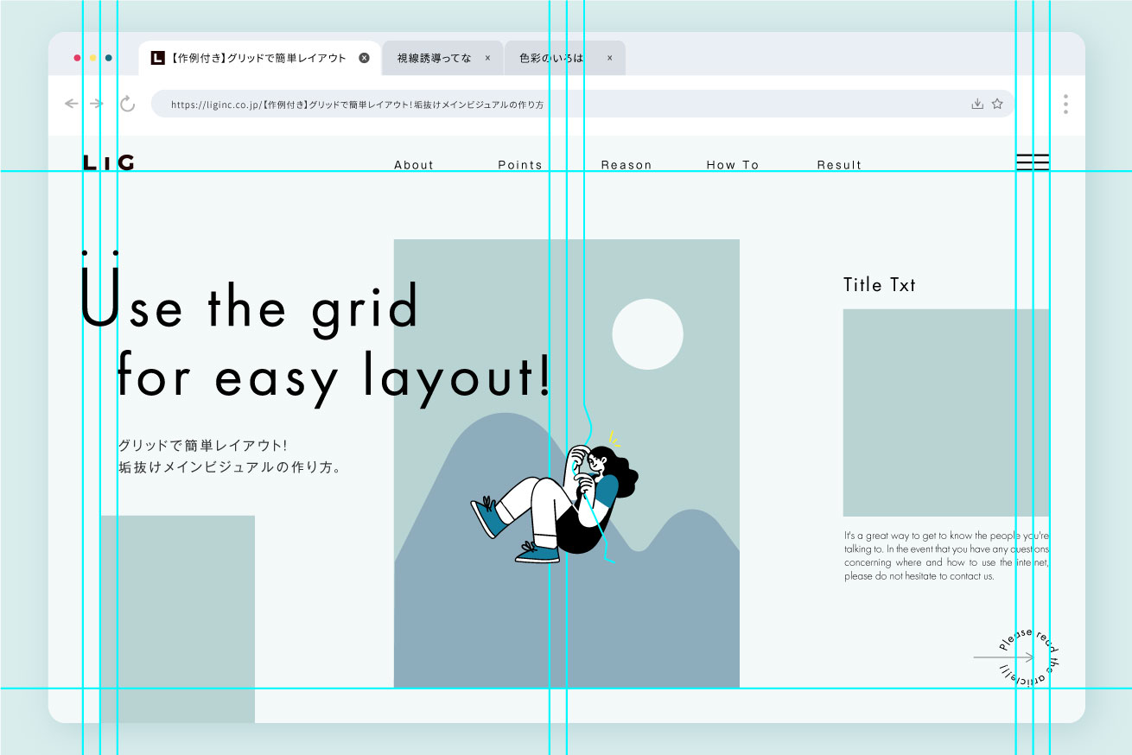Jump to the Result navigation link
Image resolution: width=1132 pixels, height=755 pixels.
pos(839,165)
